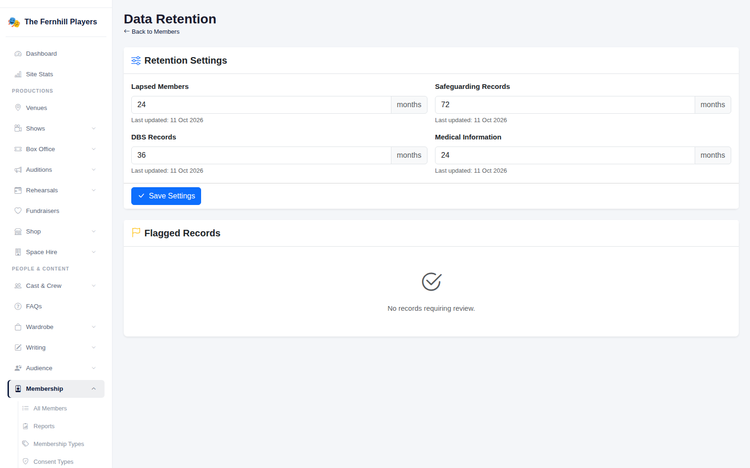Focus the Medical Information months field
Image resolution: width=750 pixels, height=468 pixels.
tap(565, 155)
